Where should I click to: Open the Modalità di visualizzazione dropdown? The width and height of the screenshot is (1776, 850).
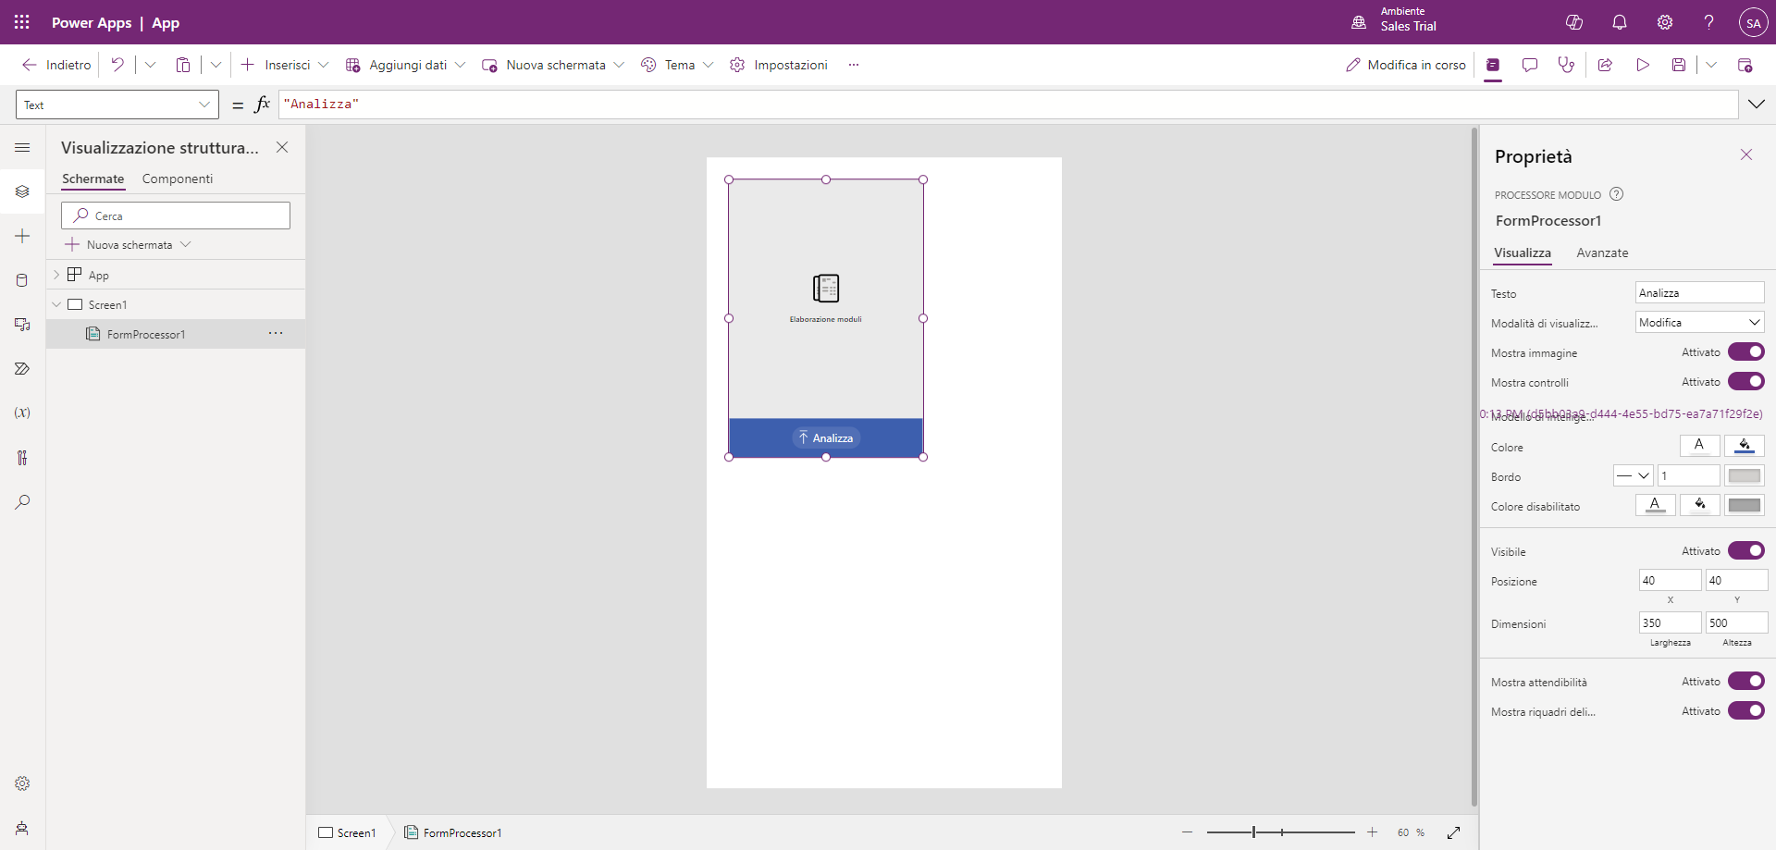[1699, 322]
